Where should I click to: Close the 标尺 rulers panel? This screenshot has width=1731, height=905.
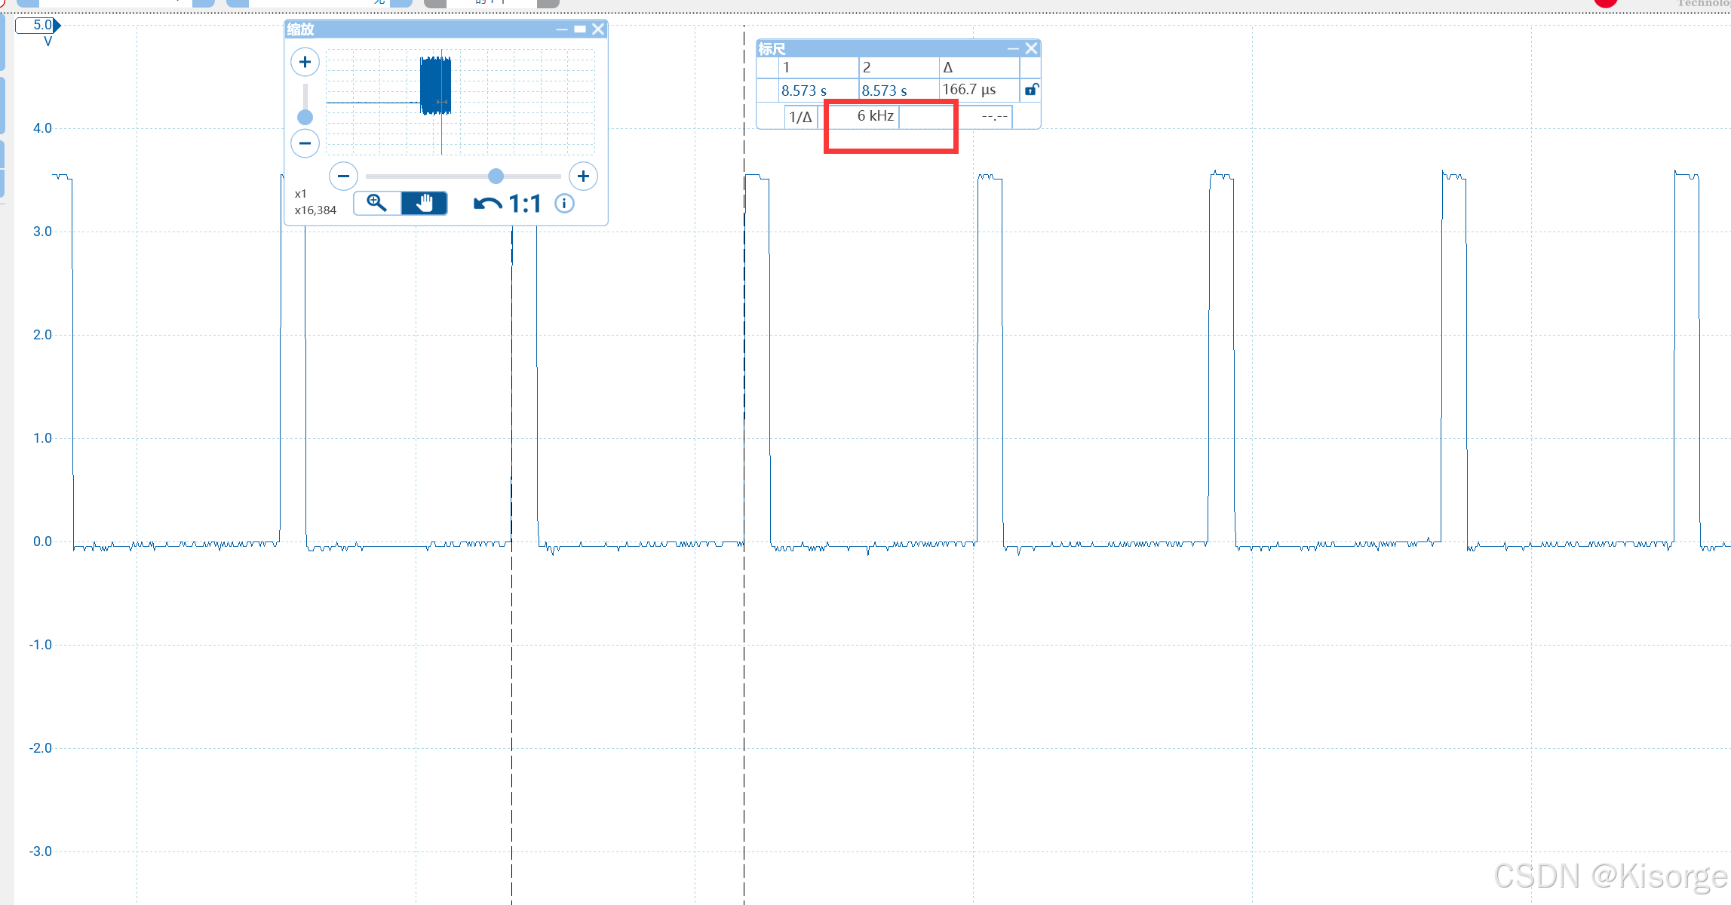tap(1031, 49)
